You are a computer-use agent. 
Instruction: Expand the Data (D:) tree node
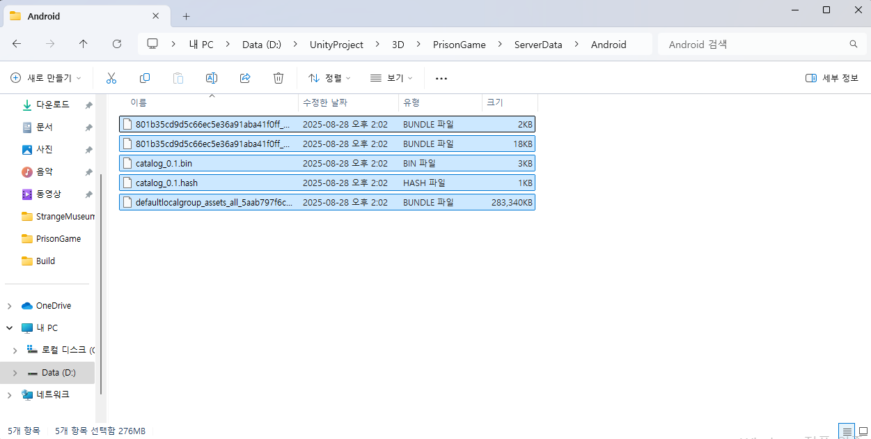(15, 373)
